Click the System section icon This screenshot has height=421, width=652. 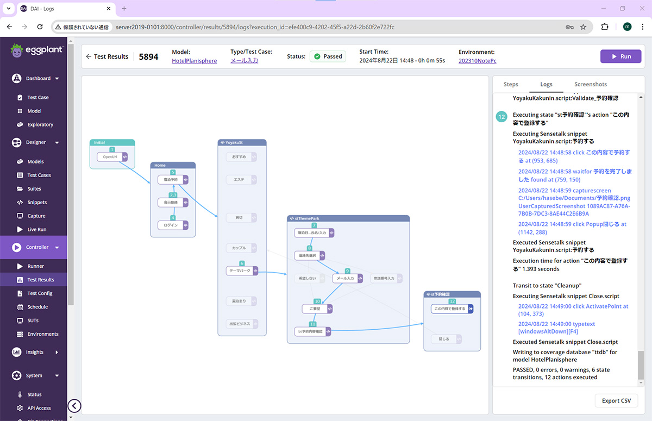[17, 375]
